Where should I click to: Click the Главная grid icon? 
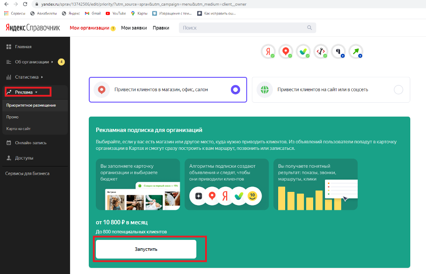9,47
